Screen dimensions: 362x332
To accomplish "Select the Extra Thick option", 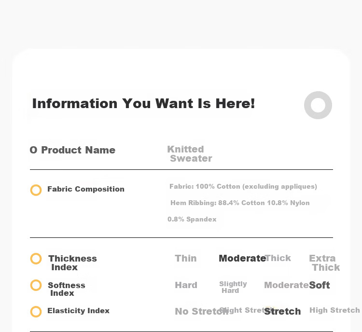I will click(324, 263).
